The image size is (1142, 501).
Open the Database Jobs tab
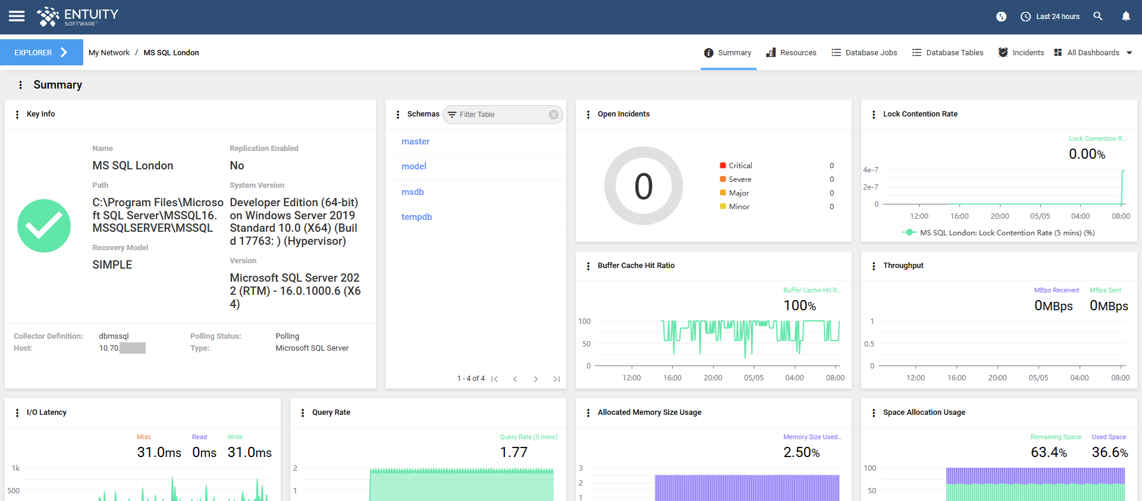click(x=864, y=52)
